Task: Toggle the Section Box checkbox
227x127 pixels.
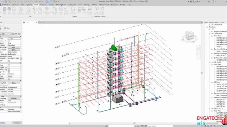Action: [9, 78]
